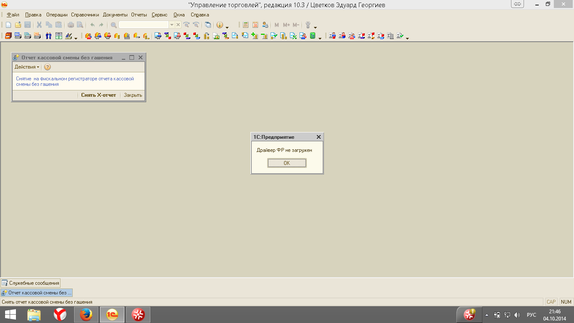Expand the arrow next to wrench icon
The image size is (574, 323).
(x=315, y=27)
